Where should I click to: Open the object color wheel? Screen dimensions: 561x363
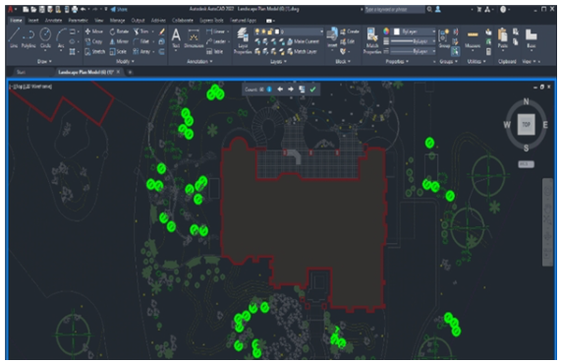tap(386, 31)
